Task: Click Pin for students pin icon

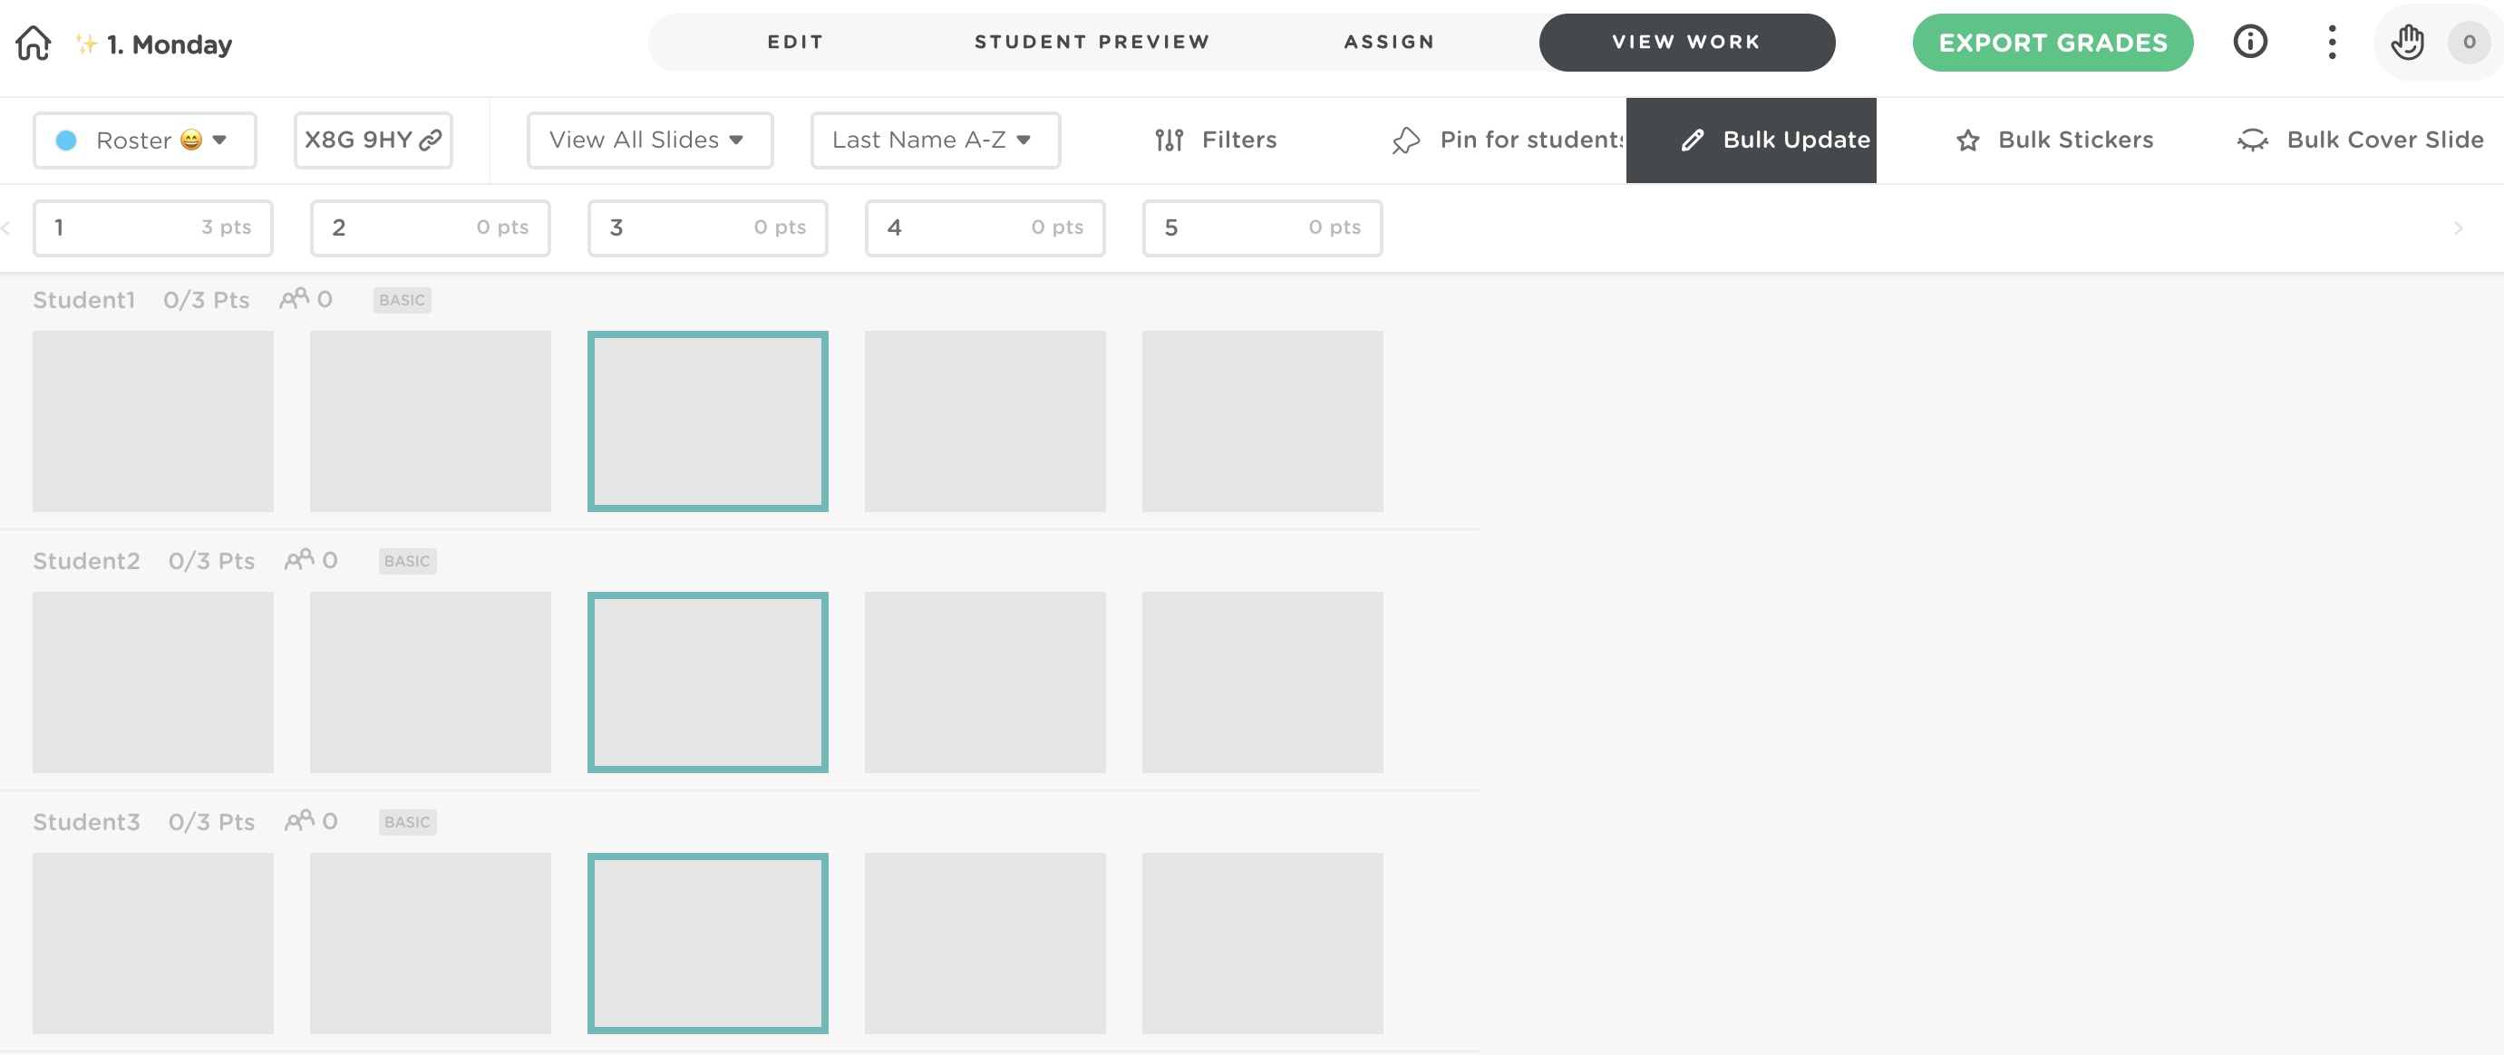Action: pos(1405,140)
